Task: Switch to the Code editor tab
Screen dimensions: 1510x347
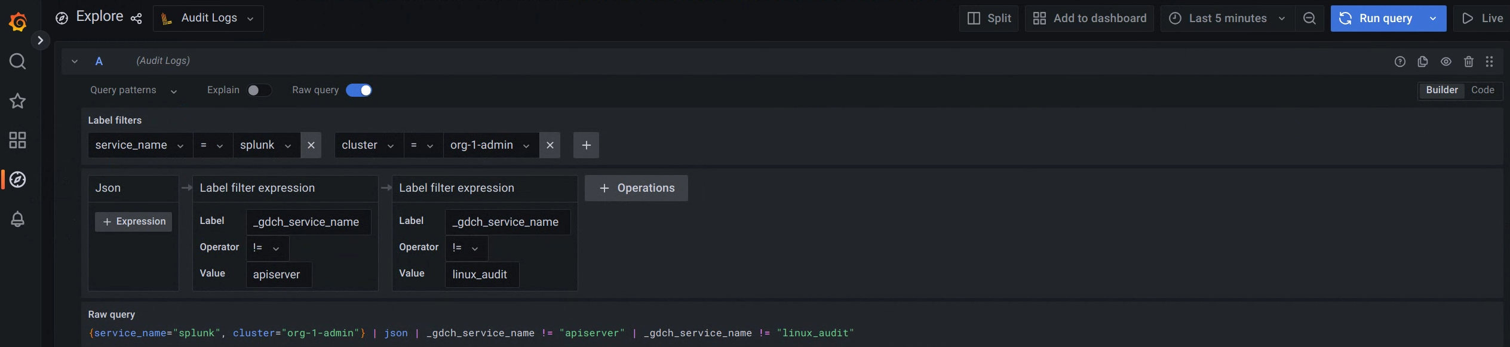Action: (x=1483, y=90)
